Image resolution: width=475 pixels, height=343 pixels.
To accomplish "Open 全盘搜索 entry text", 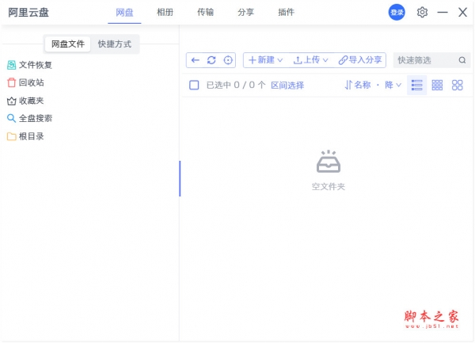I will 36,118.
